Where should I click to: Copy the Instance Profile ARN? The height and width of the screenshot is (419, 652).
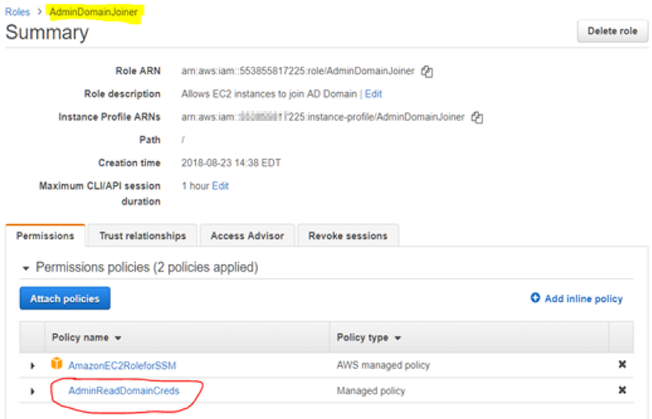477,118
